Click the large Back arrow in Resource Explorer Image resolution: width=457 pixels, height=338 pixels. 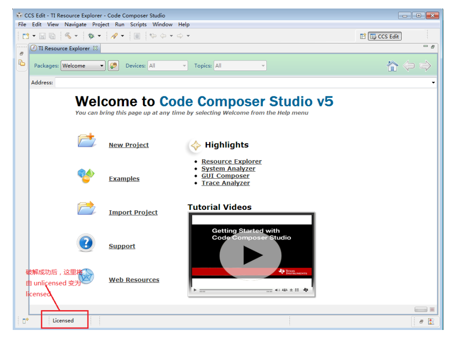[409, 66]
